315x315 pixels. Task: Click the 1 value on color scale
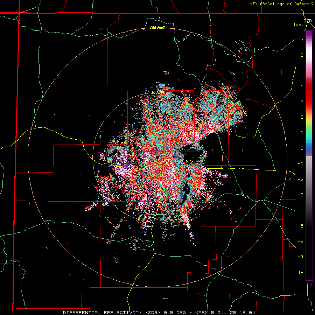302,133
